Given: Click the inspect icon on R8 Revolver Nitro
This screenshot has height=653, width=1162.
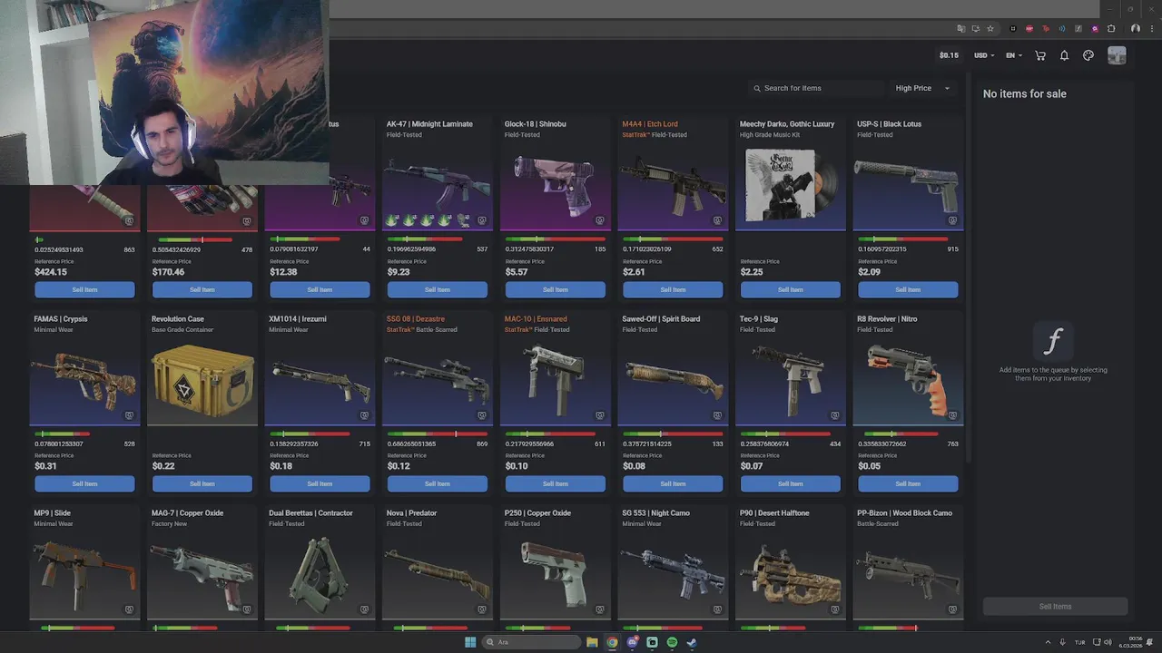Looking at the screenshot, I should pos(952,415).
